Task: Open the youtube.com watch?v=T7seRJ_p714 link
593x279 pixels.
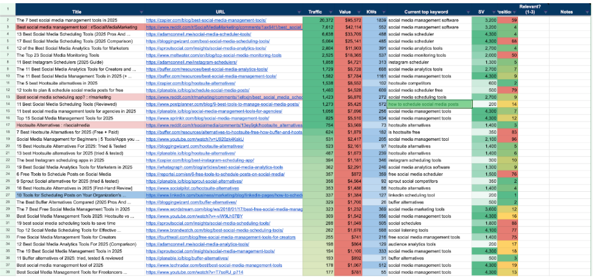Action: pyautogui.click(x=194, y=272)
